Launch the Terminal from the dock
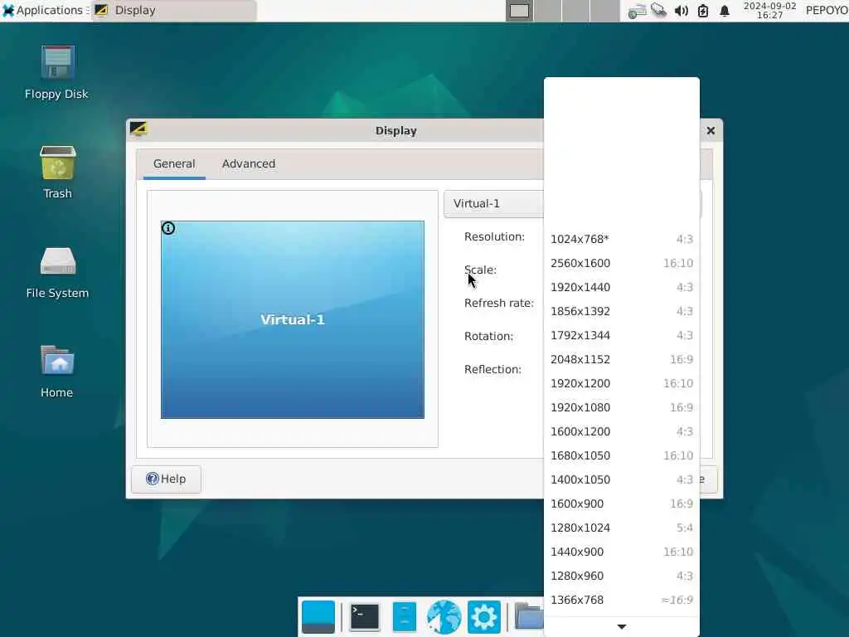 [365, 617]
